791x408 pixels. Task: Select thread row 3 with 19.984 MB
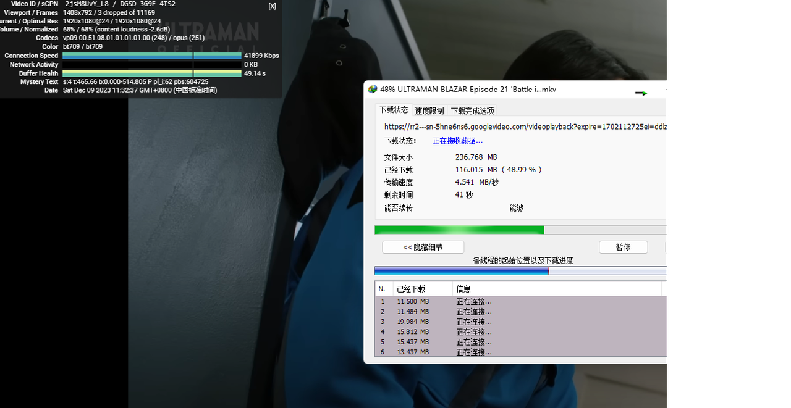(x=521, y=322)
